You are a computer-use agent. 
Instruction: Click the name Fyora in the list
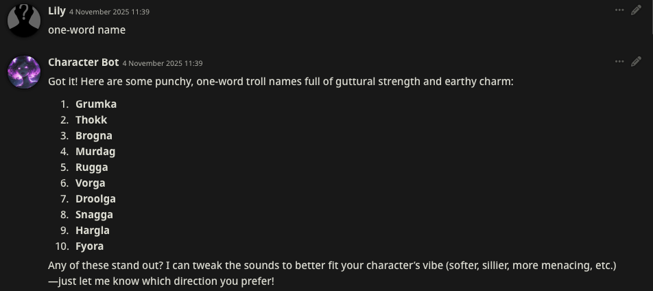(89, 246)
